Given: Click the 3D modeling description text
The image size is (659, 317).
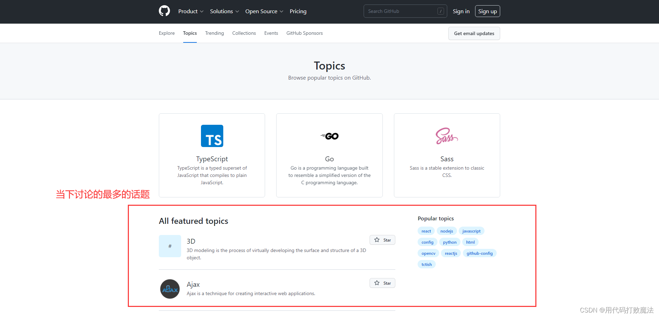Looking at the screenshot, I should pyautogui.click(x=277, y=254).
